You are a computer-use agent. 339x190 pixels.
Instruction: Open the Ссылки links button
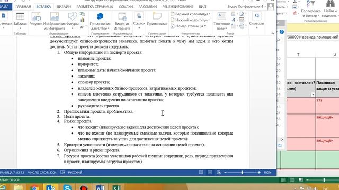click(x=139, y=21)
